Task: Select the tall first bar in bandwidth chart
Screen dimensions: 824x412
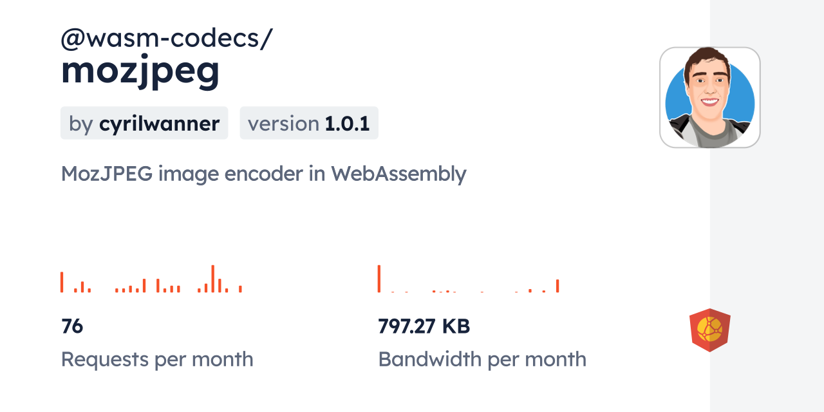Action: pos(379,279)
